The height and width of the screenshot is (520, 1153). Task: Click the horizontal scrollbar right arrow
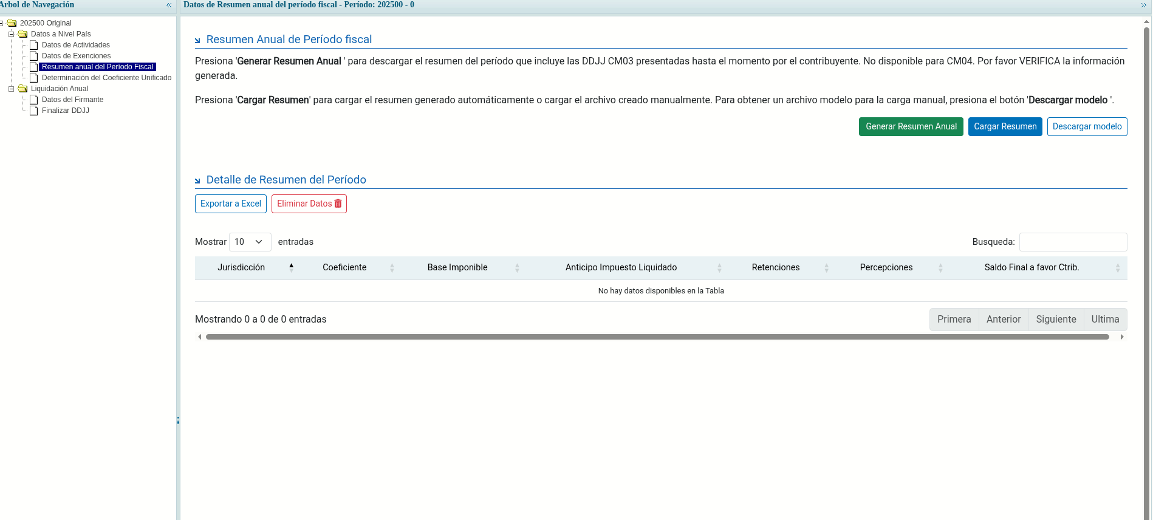point(1122,337)
